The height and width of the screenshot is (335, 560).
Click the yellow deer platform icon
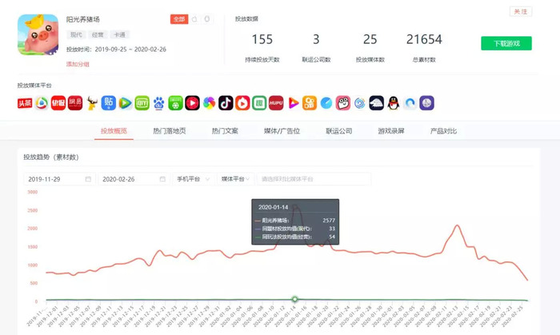coord(92,103)
